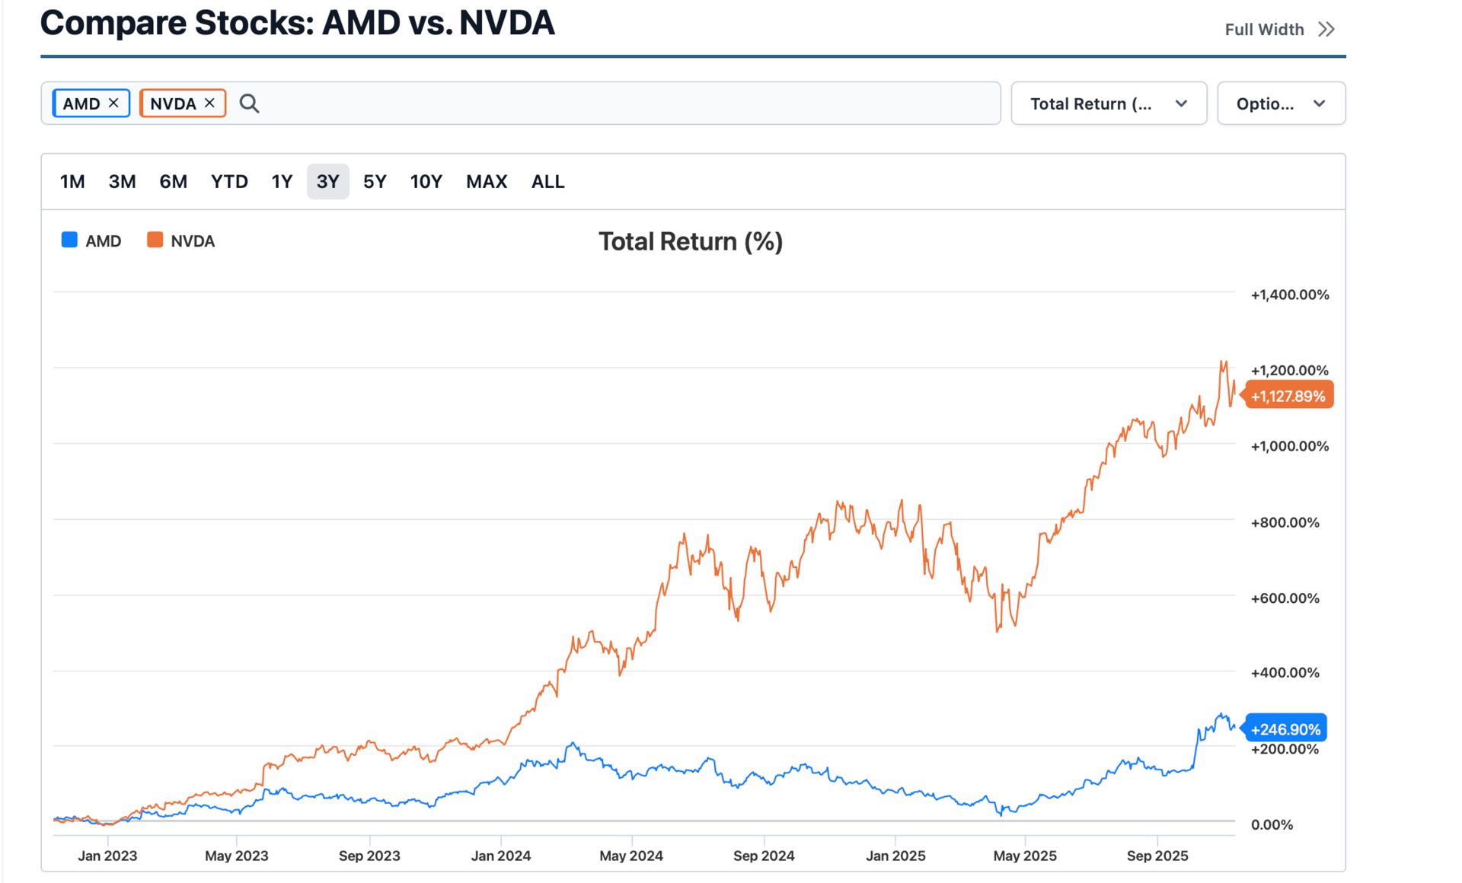Show the 10Y time range
The image size is (1462, 883).
[x=426, y=181]
